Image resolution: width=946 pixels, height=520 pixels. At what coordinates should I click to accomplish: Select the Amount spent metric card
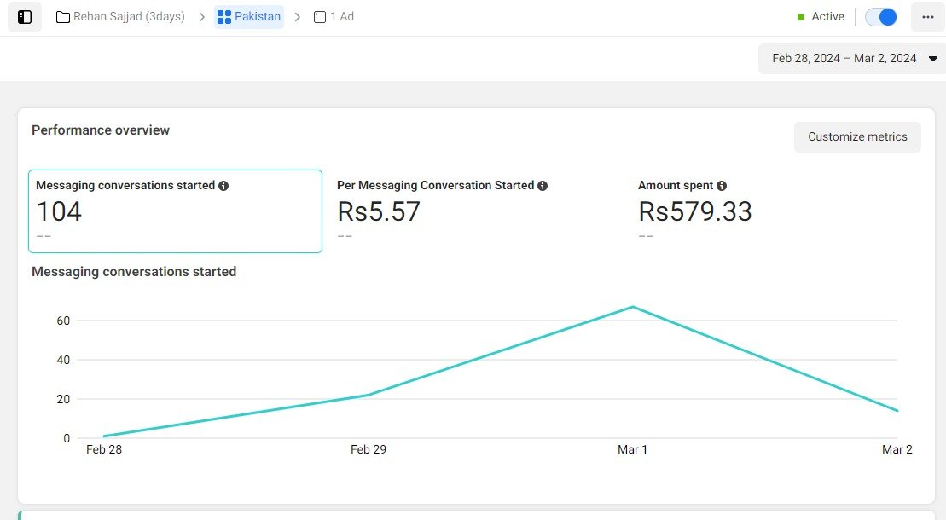pyautogui.click(x=768, y=211)
